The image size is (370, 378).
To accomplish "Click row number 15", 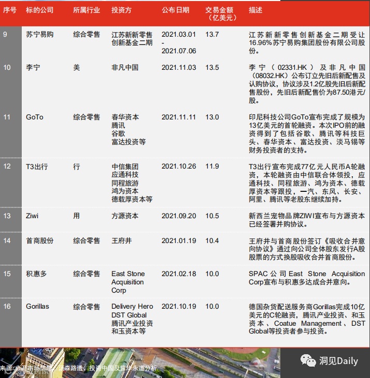I will (7, 274).
